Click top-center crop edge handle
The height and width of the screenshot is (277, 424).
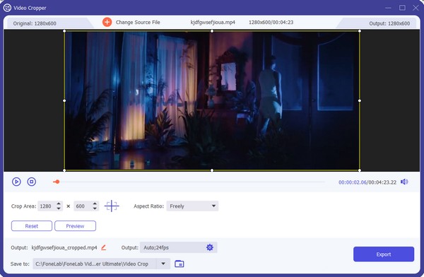pos(212,31)
